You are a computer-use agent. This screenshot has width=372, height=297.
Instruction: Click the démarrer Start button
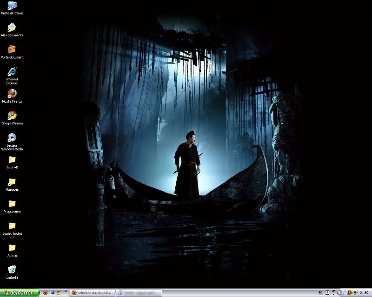click(x=20, y=293)
